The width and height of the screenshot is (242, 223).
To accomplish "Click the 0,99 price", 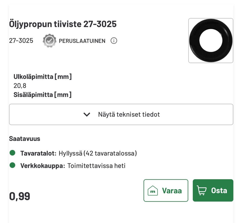I will [x=20, y=196].
